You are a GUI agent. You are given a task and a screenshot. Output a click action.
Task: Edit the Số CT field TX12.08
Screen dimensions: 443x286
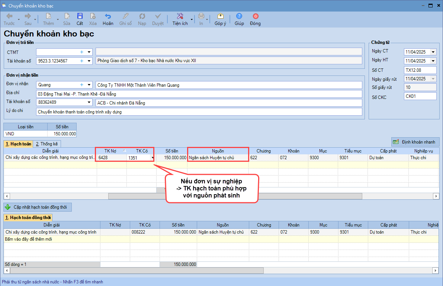[x=420, y=70]
